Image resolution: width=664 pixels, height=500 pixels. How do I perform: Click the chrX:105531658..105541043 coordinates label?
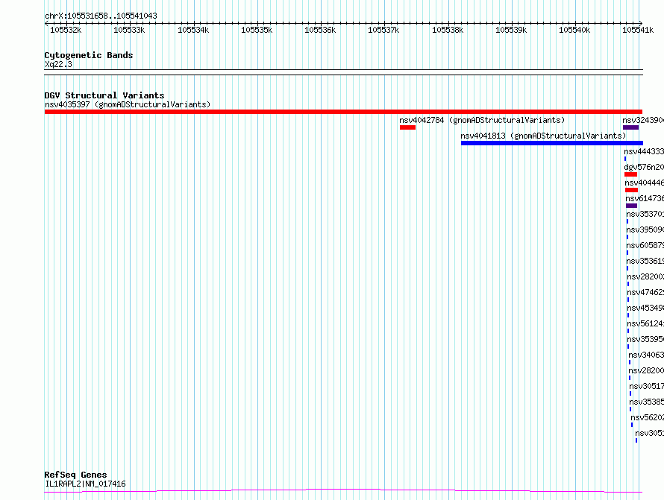pos(101,16)
